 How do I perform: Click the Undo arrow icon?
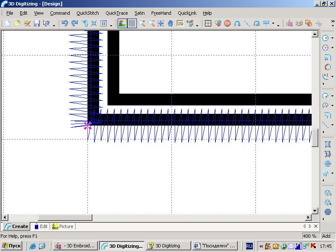pyautogui.click(x=65, y=24)
